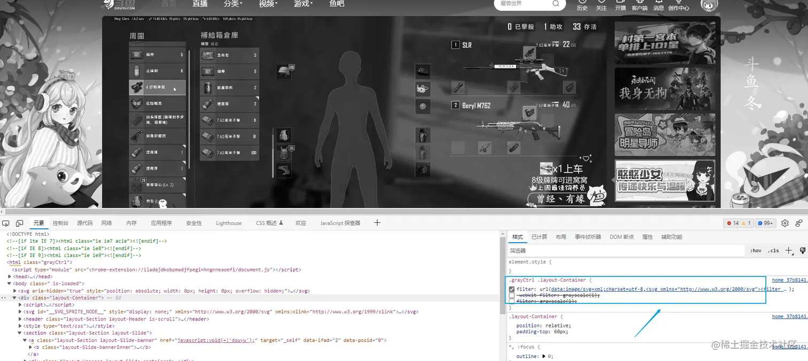Open the 村第一宫本 stream thumbnail
This screenshot has width=808, height=361.
[664, 43]
